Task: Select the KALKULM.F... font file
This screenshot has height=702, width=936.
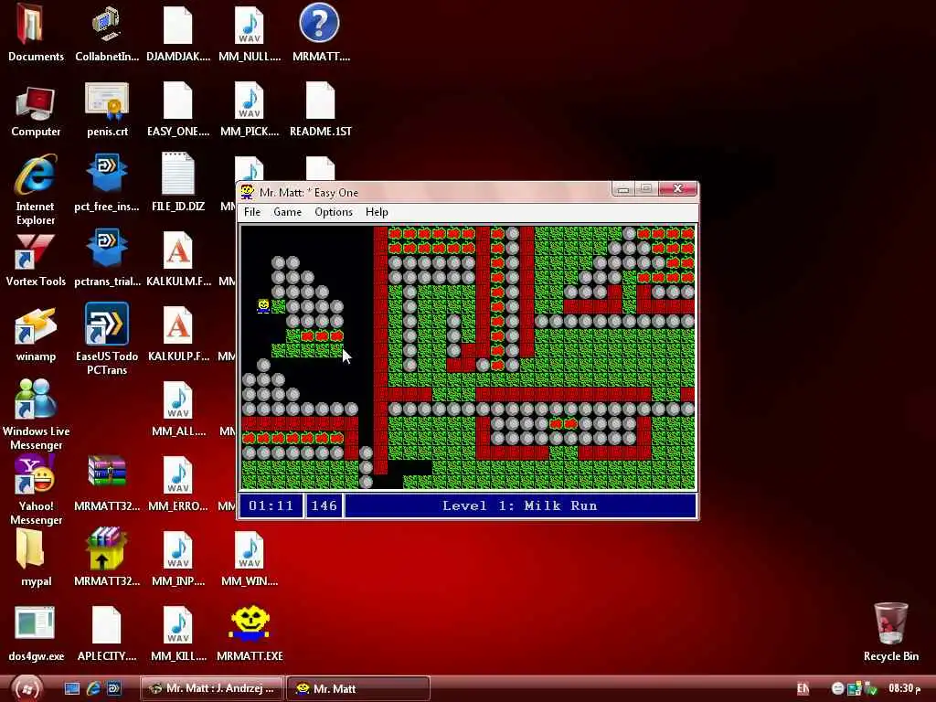Action: tap(178, 260)
